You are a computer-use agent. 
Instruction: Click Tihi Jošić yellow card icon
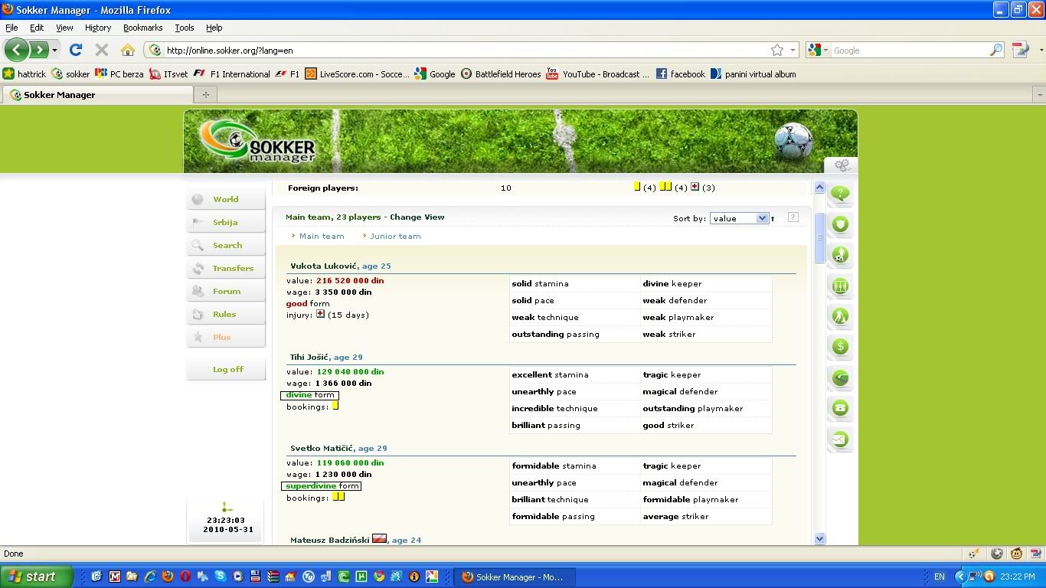tap(335, 406)
